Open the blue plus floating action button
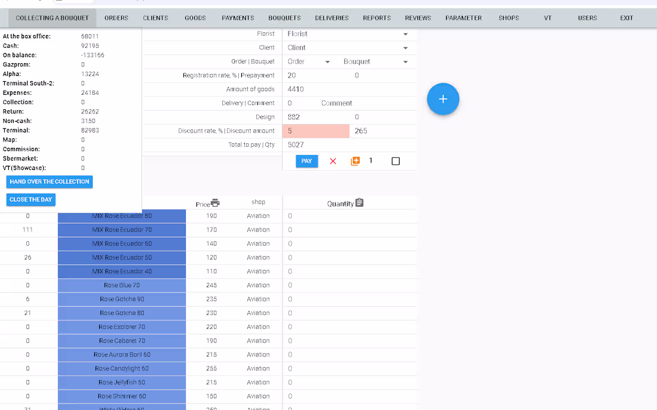The image size is (657, 410). [443, 99]
